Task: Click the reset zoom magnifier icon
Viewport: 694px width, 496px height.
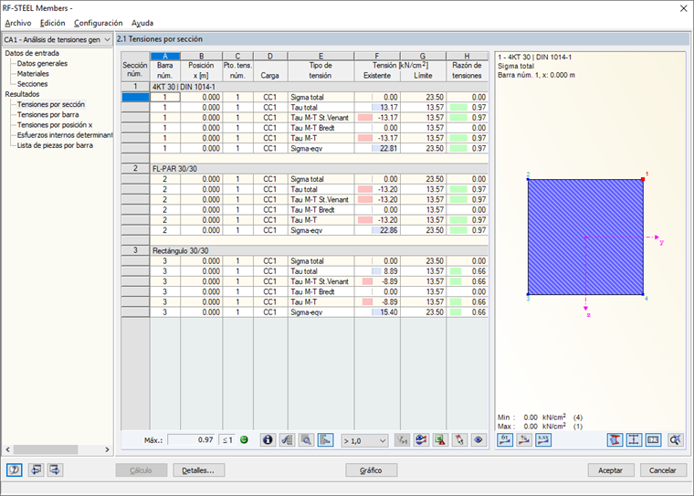Action: coord(676,439)
